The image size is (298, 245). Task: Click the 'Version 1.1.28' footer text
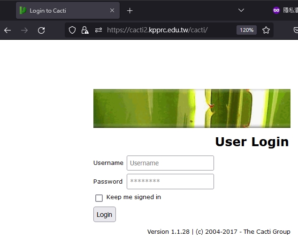tap(168, 232)
